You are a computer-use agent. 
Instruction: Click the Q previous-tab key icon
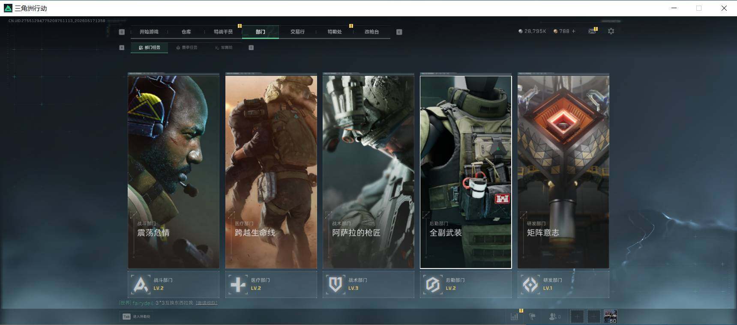point(122,32)
